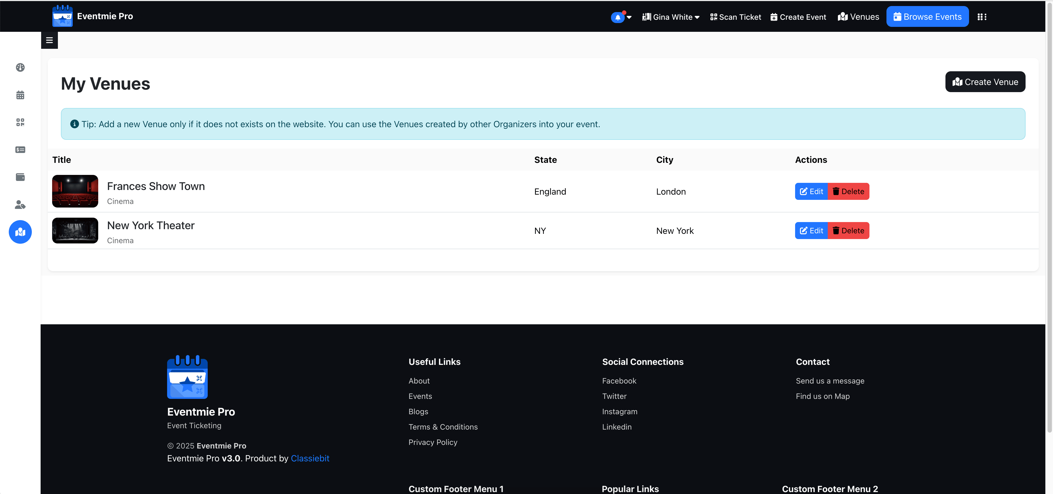
Task: Edit the Frances Show Town venue
Action: tap(811, 192)
